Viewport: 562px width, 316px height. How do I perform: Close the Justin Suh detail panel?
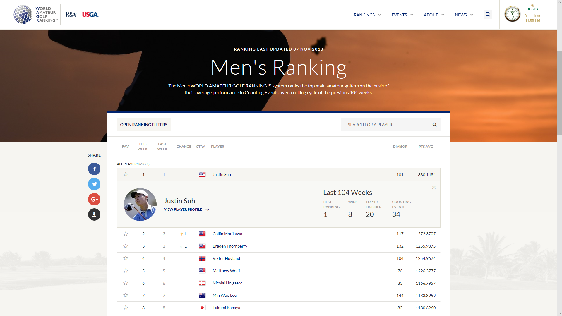[434, 188]
